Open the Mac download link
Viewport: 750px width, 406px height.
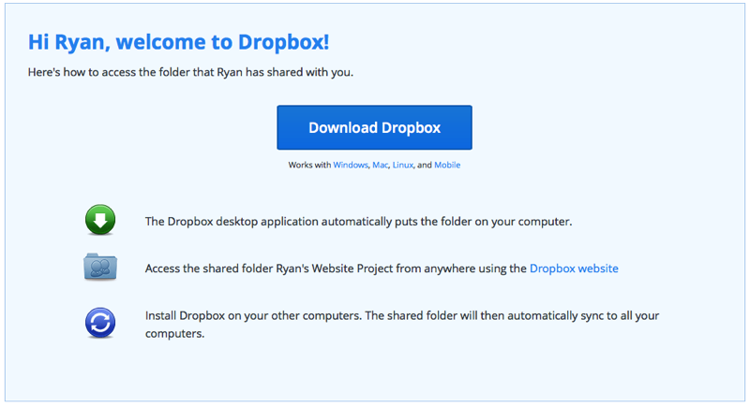pos(381,165)
